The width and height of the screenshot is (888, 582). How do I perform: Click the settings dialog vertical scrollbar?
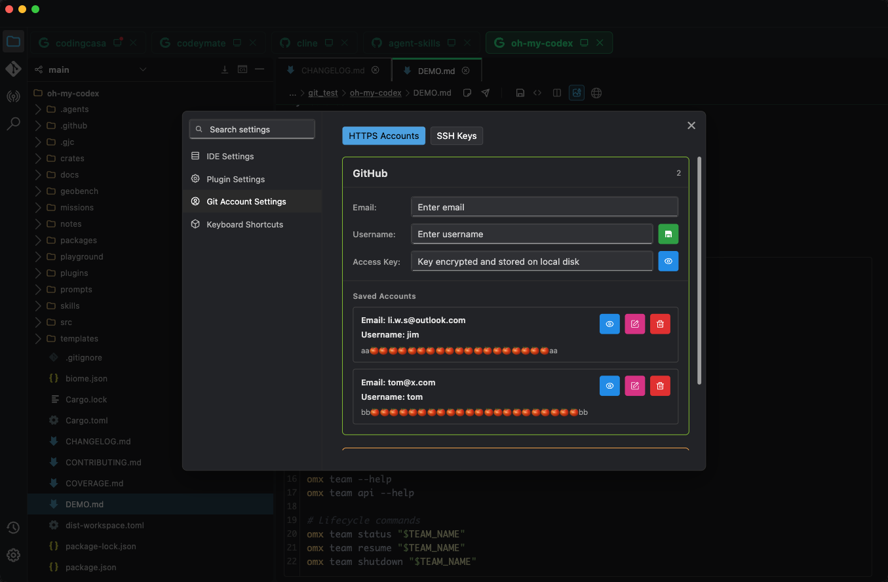(699, 270)
